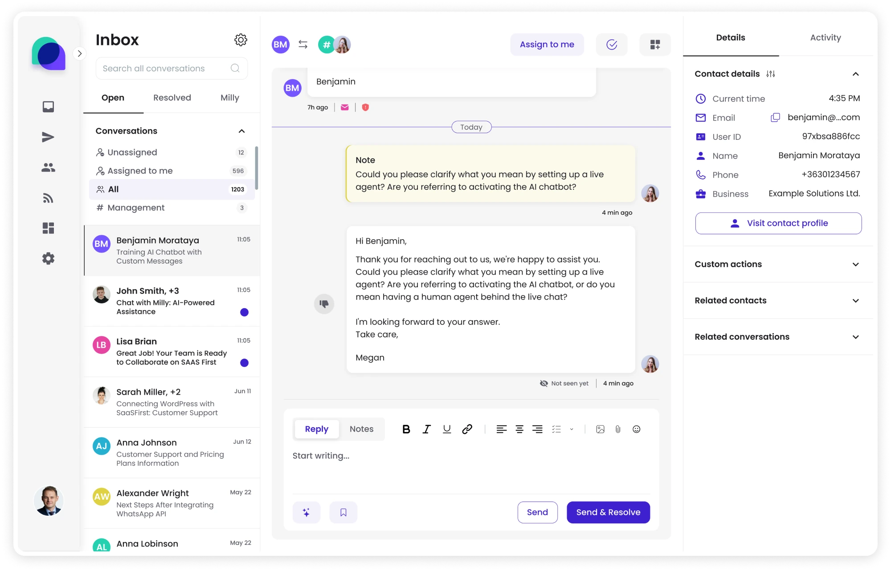Switch to the Notes tab
The width and height of the screenshot is (891, 571).
[362, 429]
